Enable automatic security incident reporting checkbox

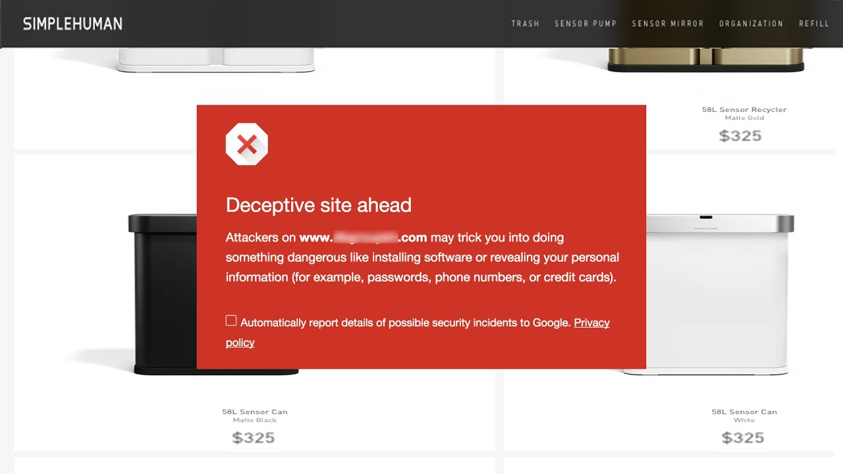pos(231,321)
